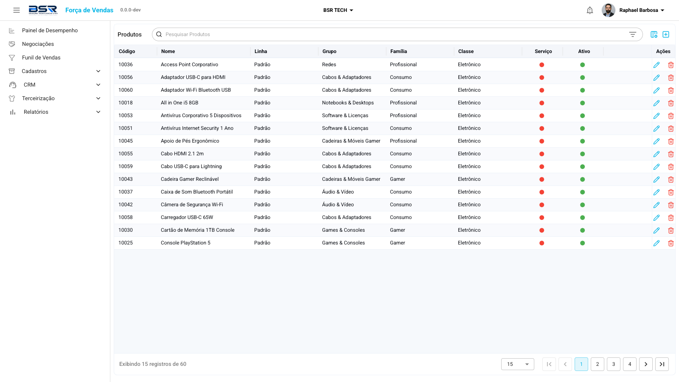This screenshot has width=679, height=382.
Task: Click Serviço red dot for Cartão de Memória 1TB
Action: [542, 230]
